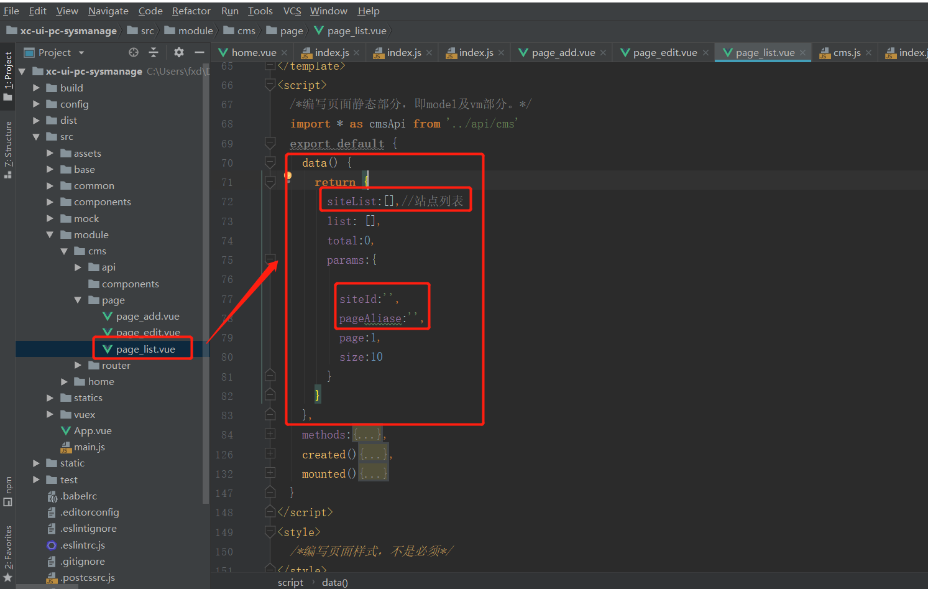928x589 pixels.
Task: Click the cms breadcrumb in navigation bar
Action: click(239, 30)
